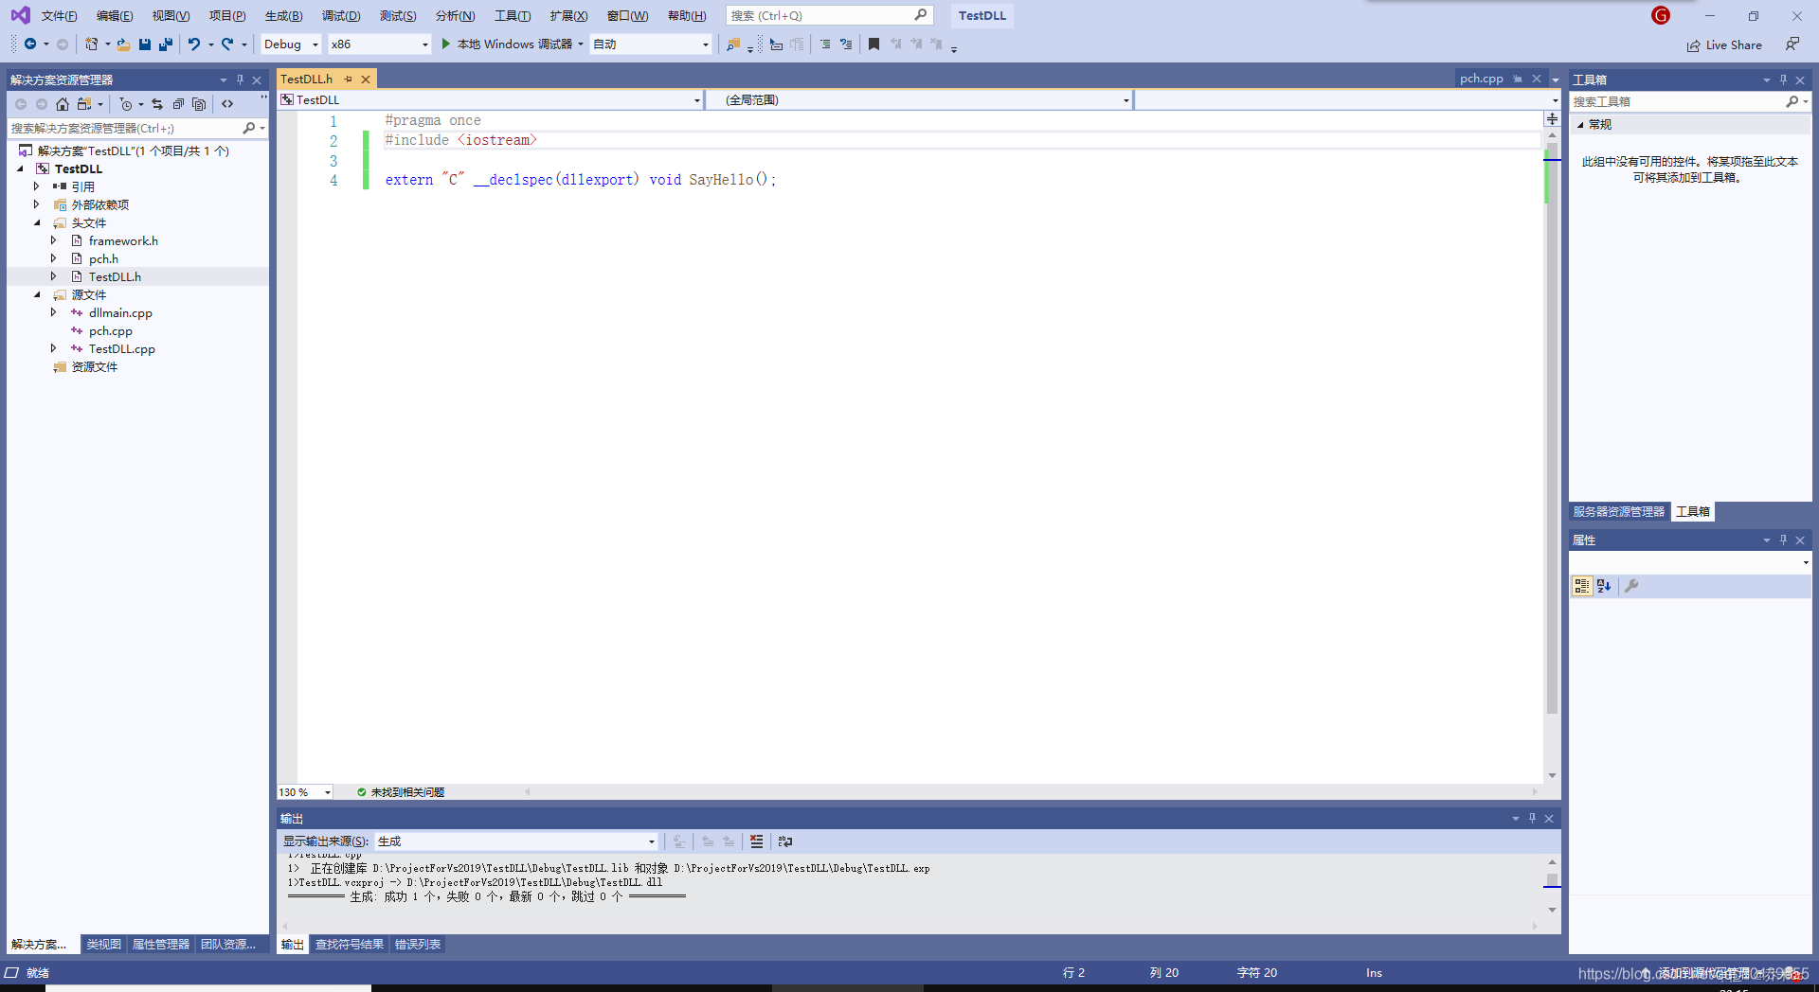Open the 生成(B) menu
1819x992 pixels.
click(x=283, y=15)
